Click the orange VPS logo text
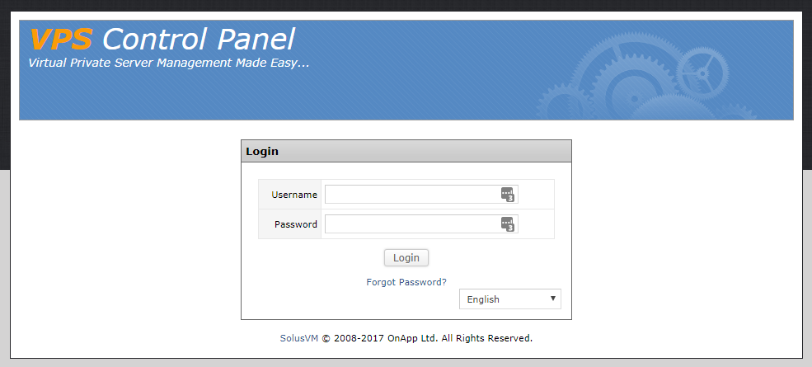 [62, 40]
